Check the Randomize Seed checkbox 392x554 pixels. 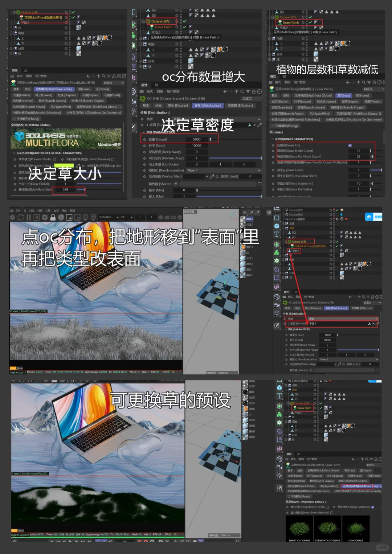[327, 507]
